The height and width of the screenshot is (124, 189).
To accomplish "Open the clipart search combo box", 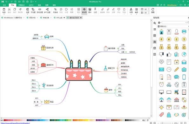I will point(174,23).
